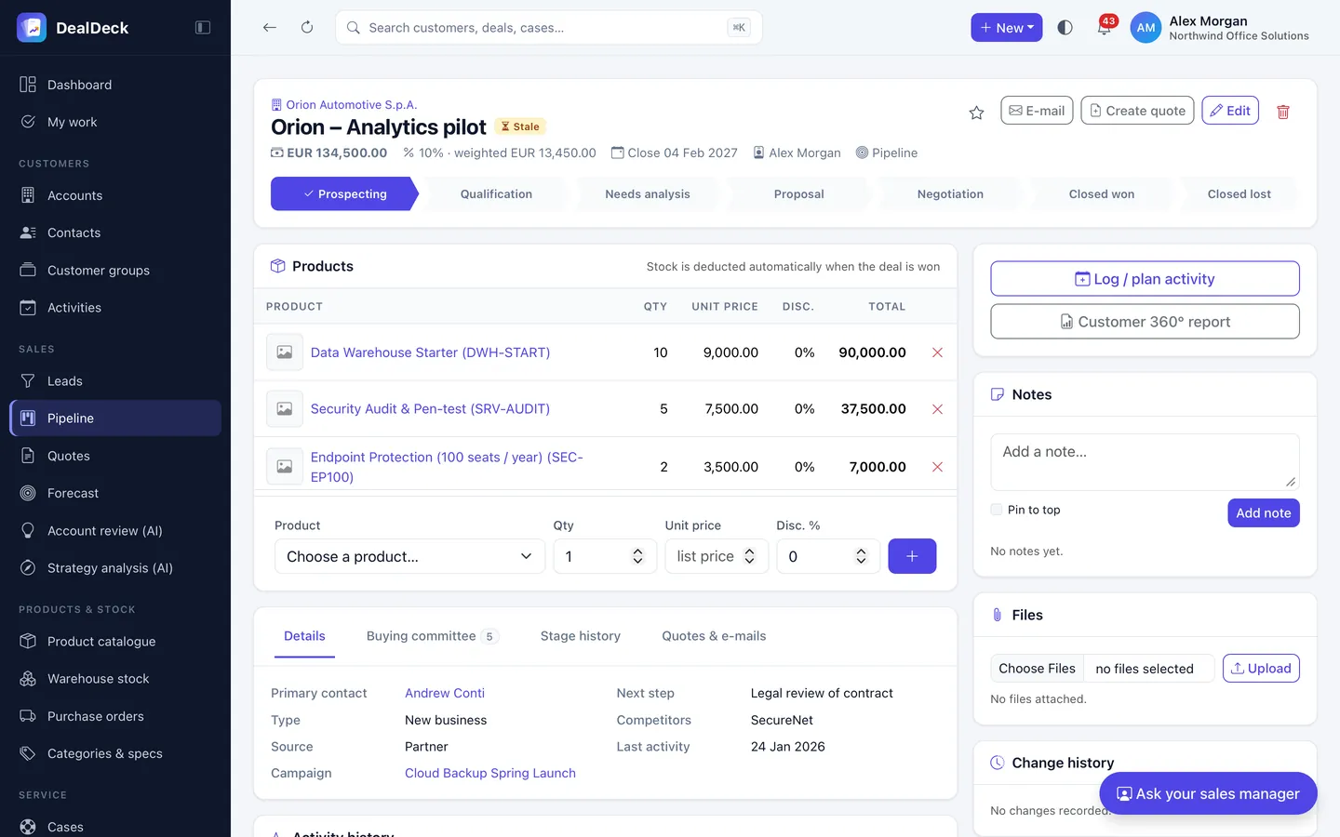This screenshot has width=1340, height=837.
Task: Click the Qty stepper field
Action: [605, 556]
